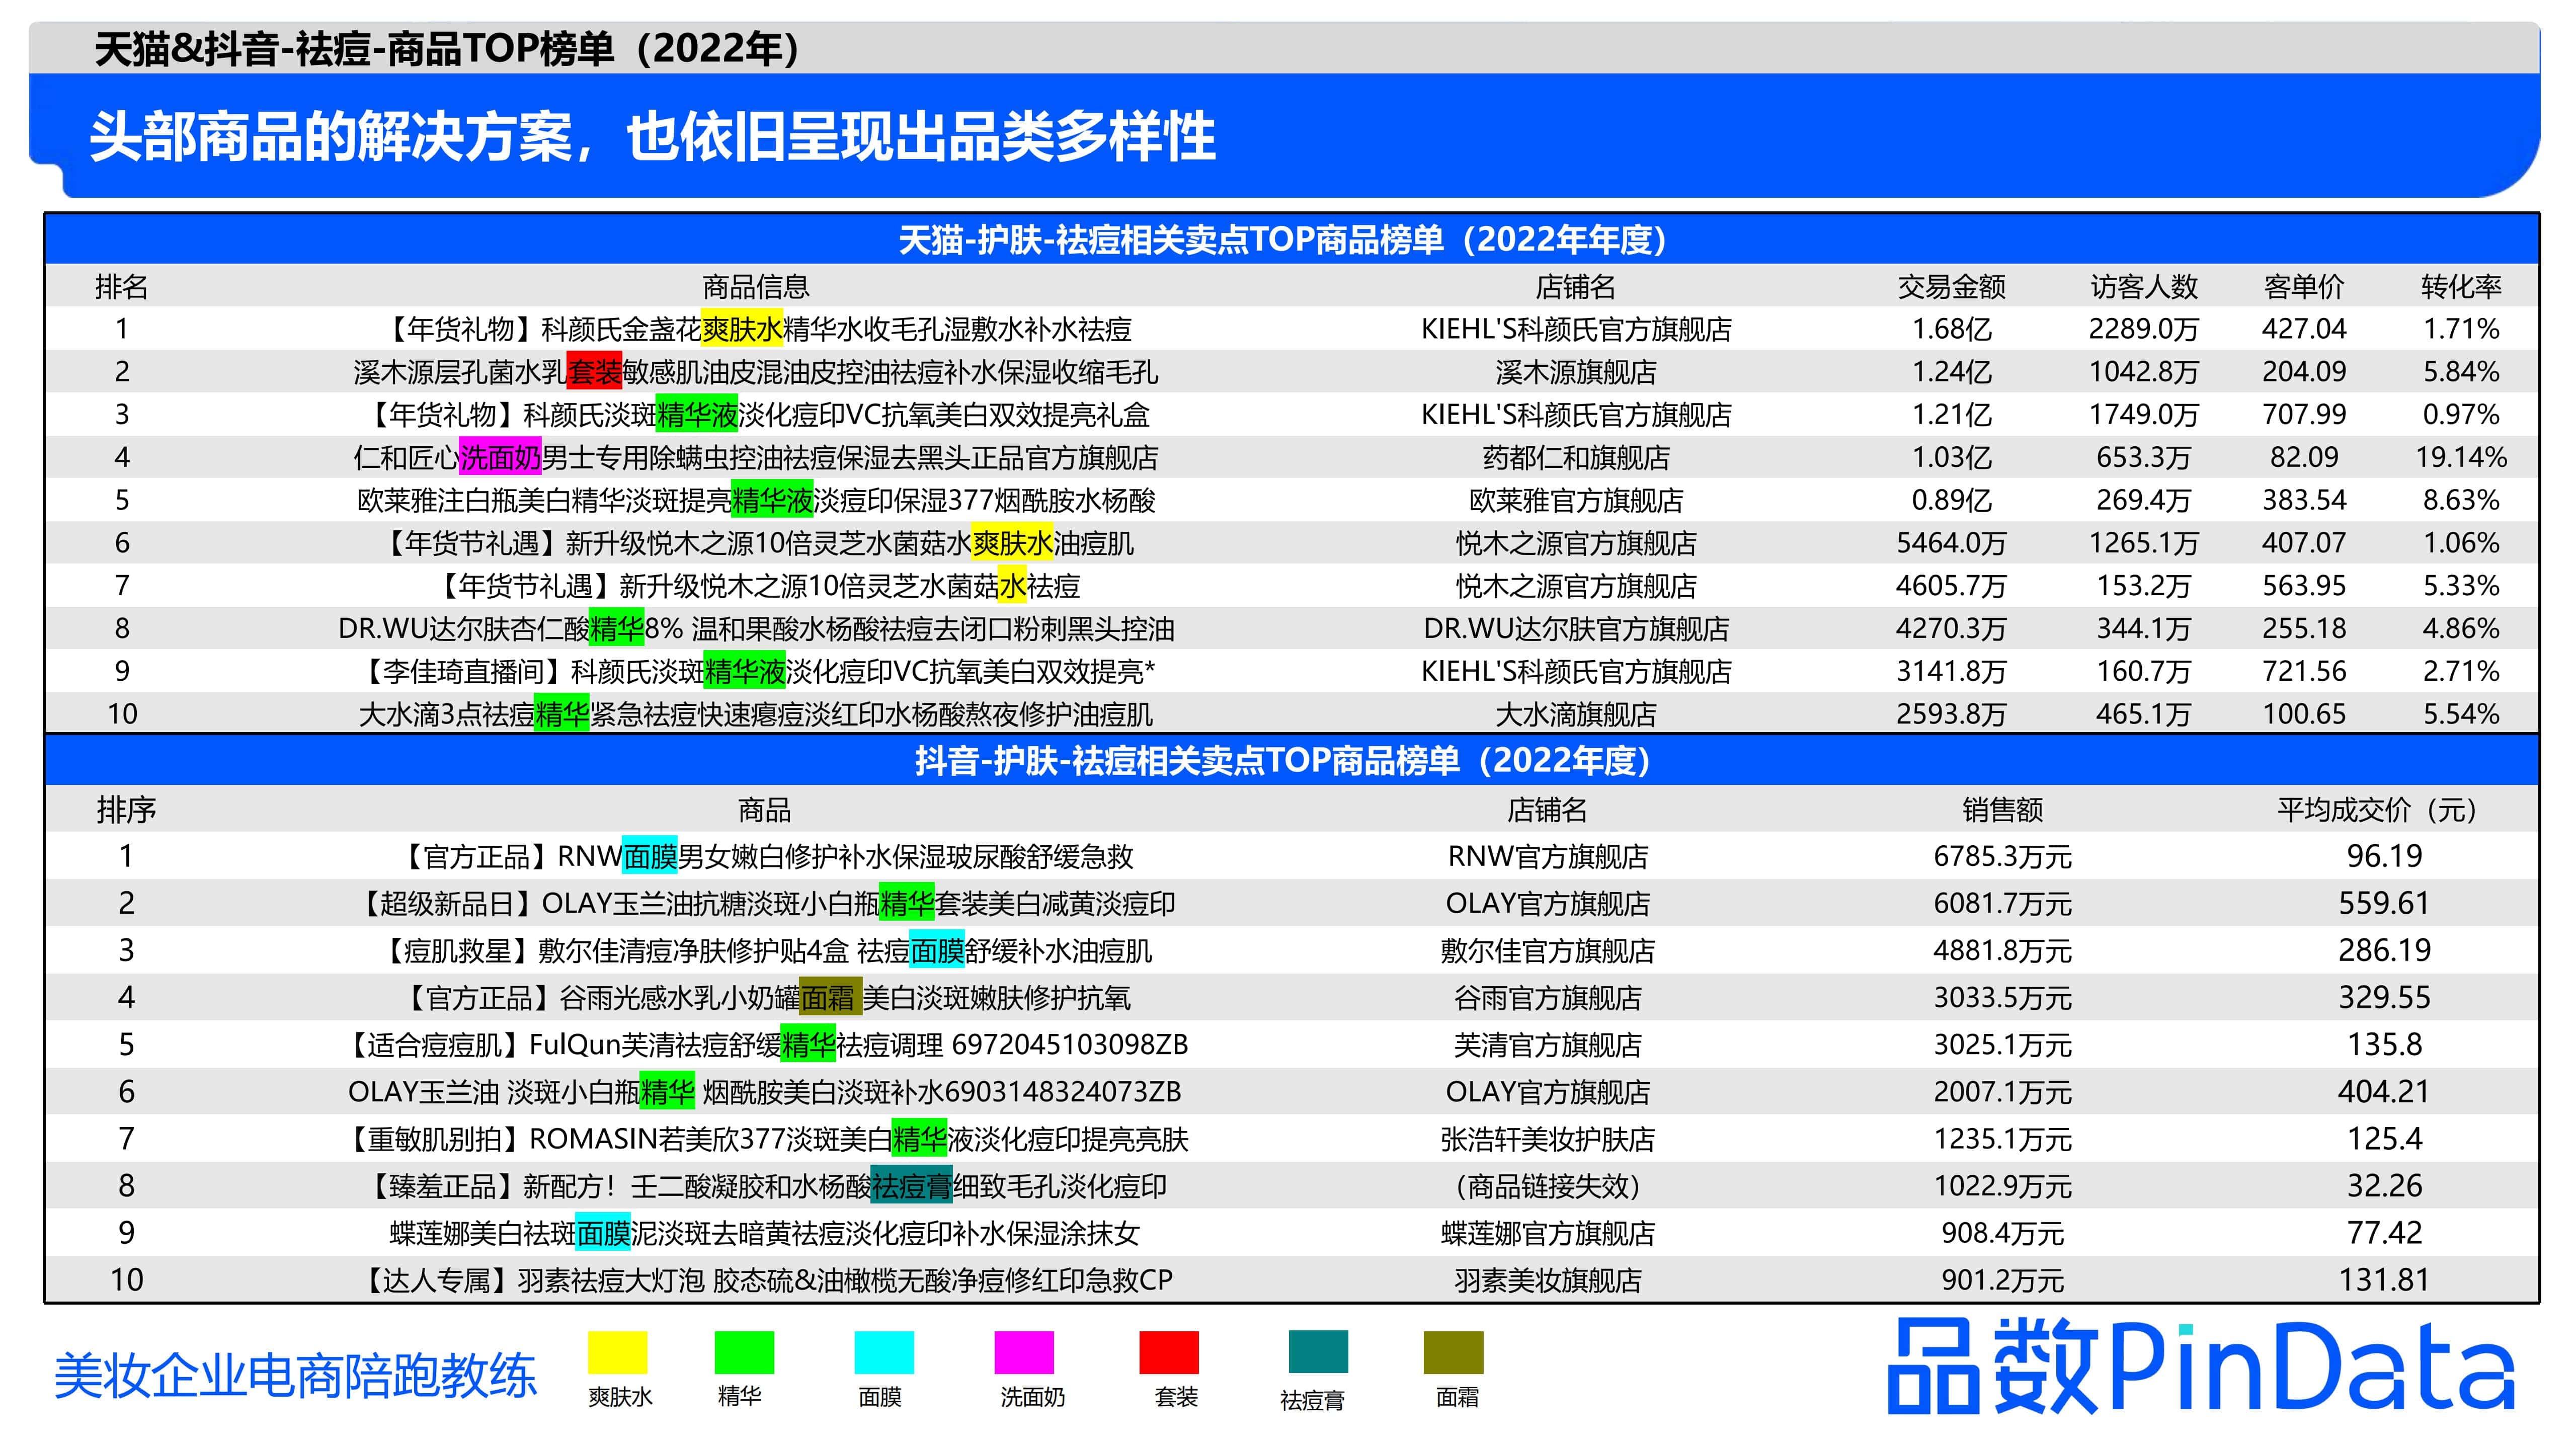The height and width of the screenshot is (1449, 2576).
Task: Click the red 套装 legend swatch
Action: pyautogui.click(x=1169, y=1352)
